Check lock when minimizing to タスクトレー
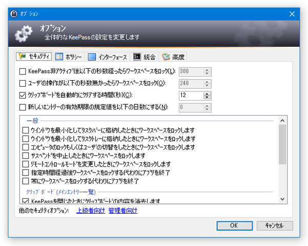 (26, 139)
